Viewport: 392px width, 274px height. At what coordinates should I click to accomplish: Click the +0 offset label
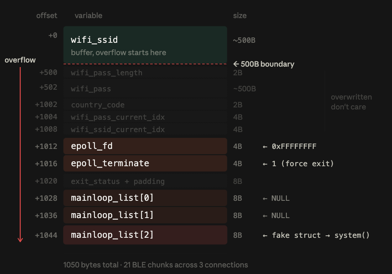click(53, 35)
